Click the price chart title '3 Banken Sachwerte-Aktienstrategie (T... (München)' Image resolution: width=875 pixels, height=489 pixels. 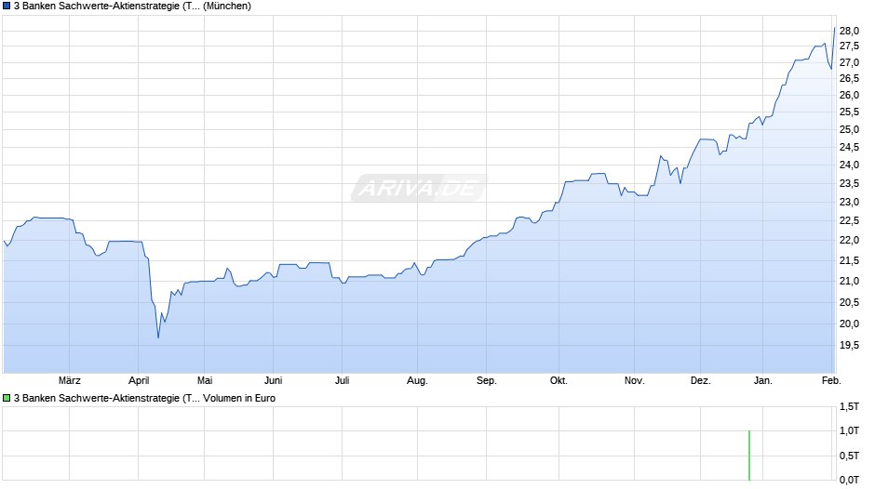132,7
